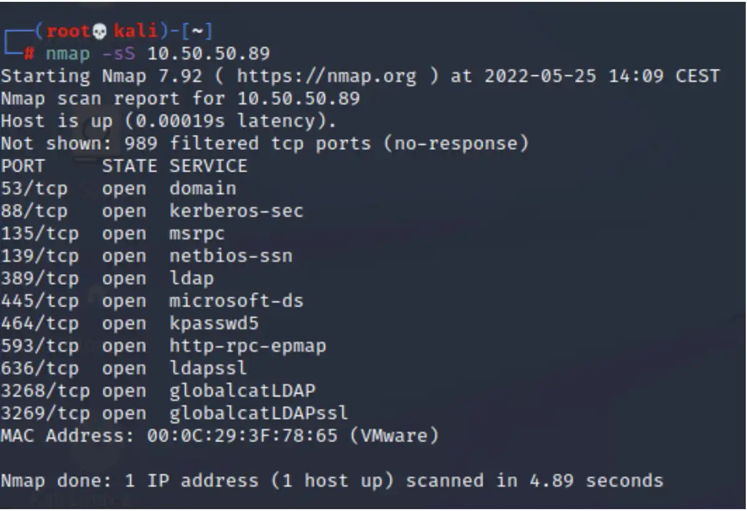Click the globalcatLDAPssl service name

click(258, 413)
